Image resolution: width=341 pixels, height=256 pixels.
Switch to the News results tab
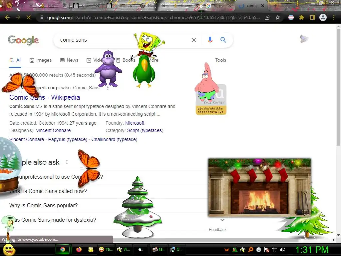[x=69, y=60]
